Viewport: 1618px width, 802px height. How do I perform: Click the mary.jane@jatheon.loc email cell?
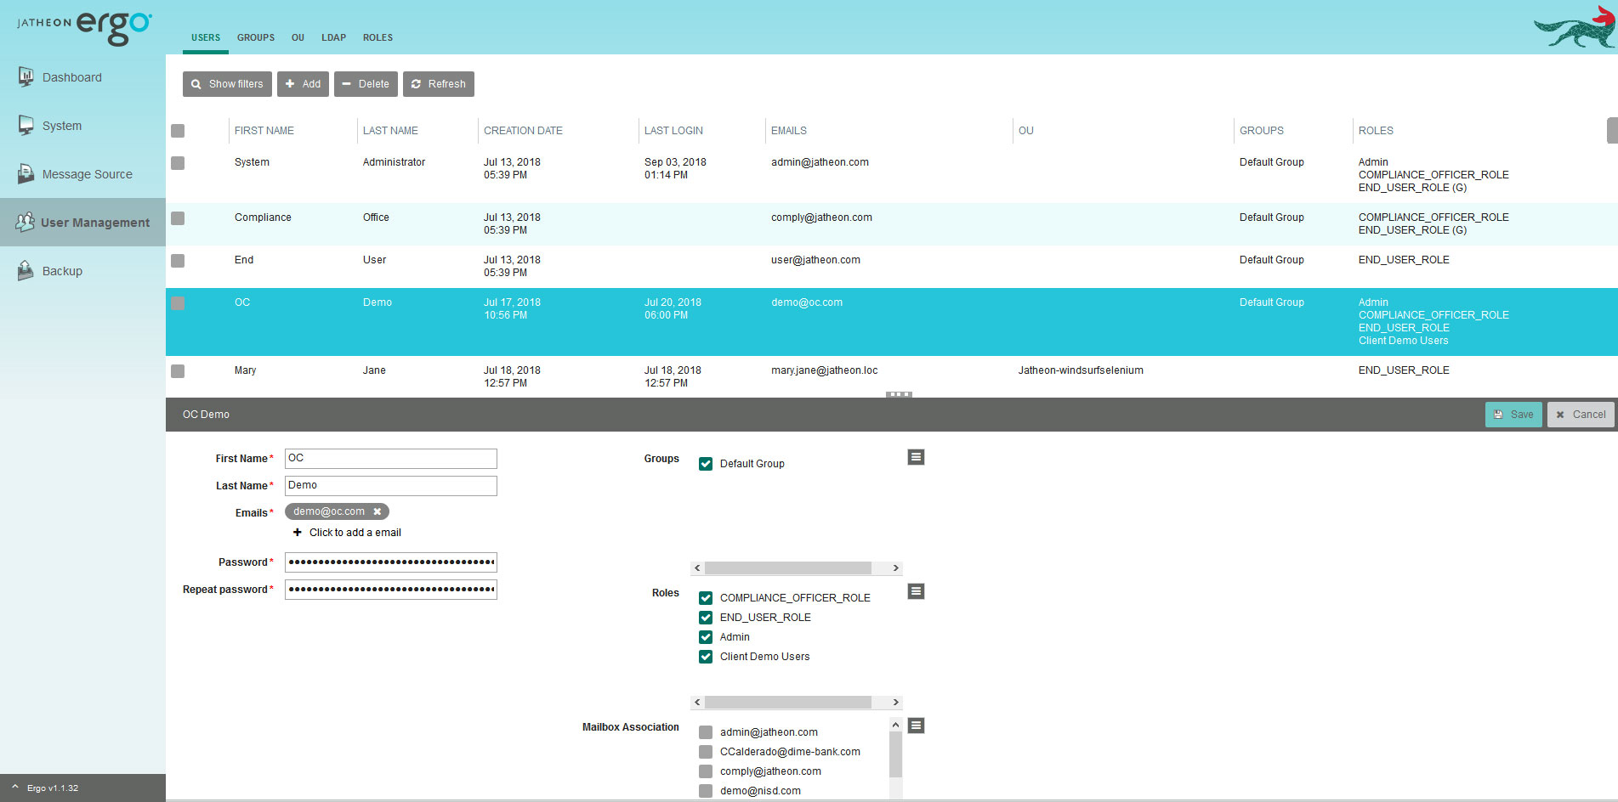[x=825, y=370]
